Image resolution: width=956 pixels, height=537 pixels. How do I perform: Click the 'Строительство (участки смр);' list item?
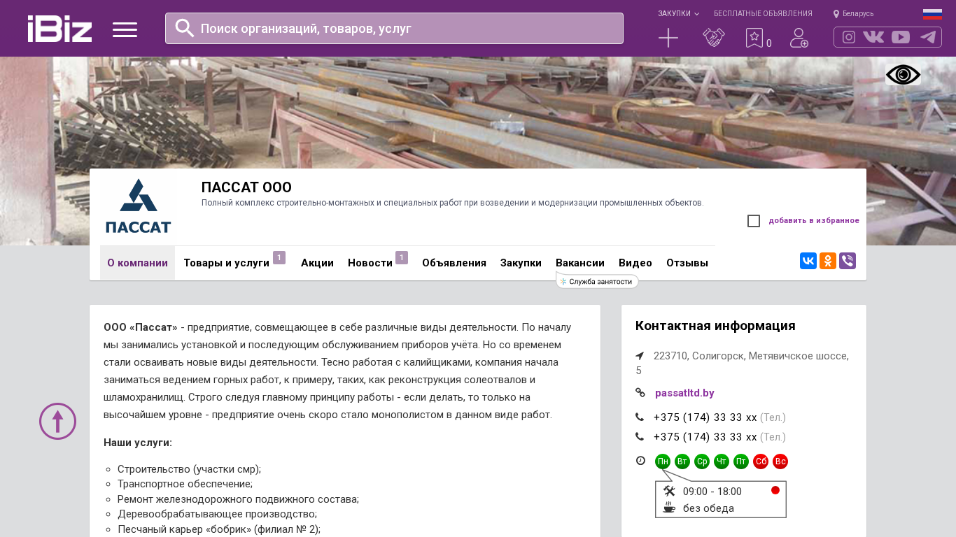pos(189,469)
